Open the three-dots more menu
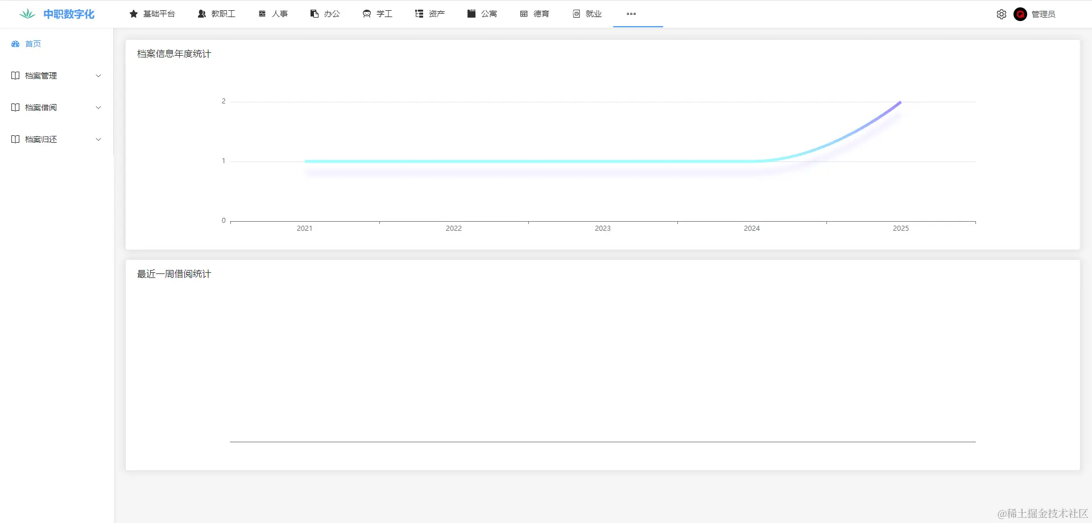This screenshot has width=1092, height=523. (631, 14)
